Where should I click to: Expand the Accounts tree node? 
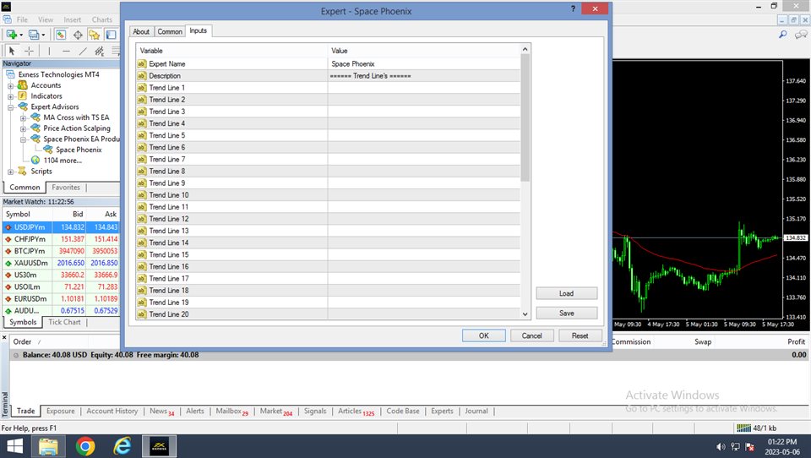[x=10, y=86]
